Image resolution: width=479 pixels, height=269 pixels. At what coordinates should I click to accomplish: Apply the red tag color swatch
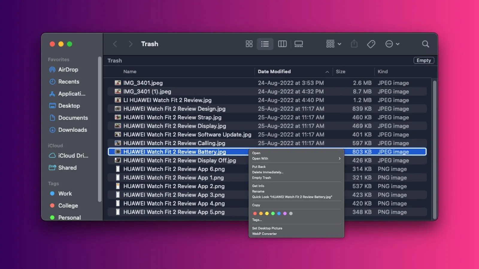(255, 213)
